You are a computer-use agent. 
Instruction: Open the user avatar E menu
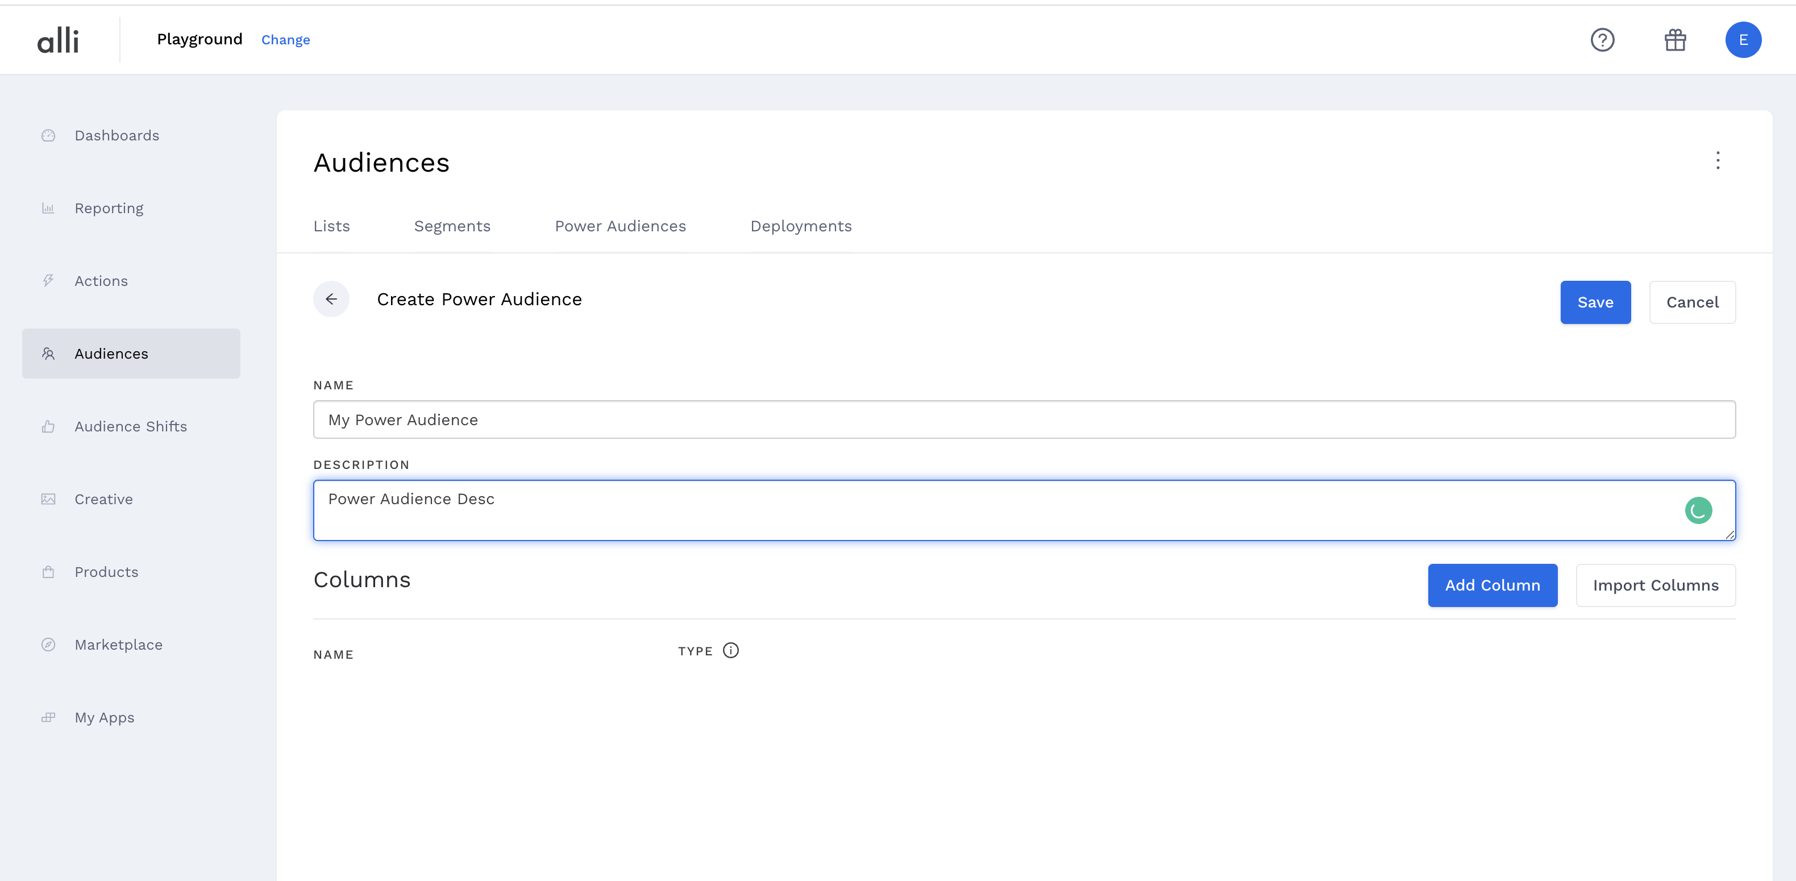(1743, 40)
